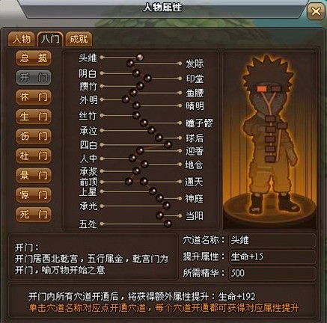Select the 五处 acupoint node
327x323 pixels.
pos(168,224)
